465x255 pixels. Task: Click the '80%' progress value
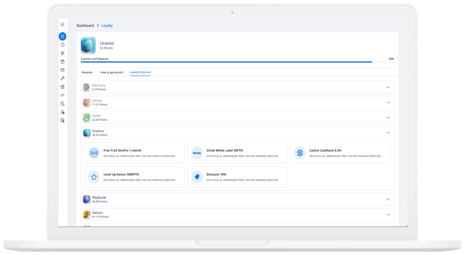[391, 59]
